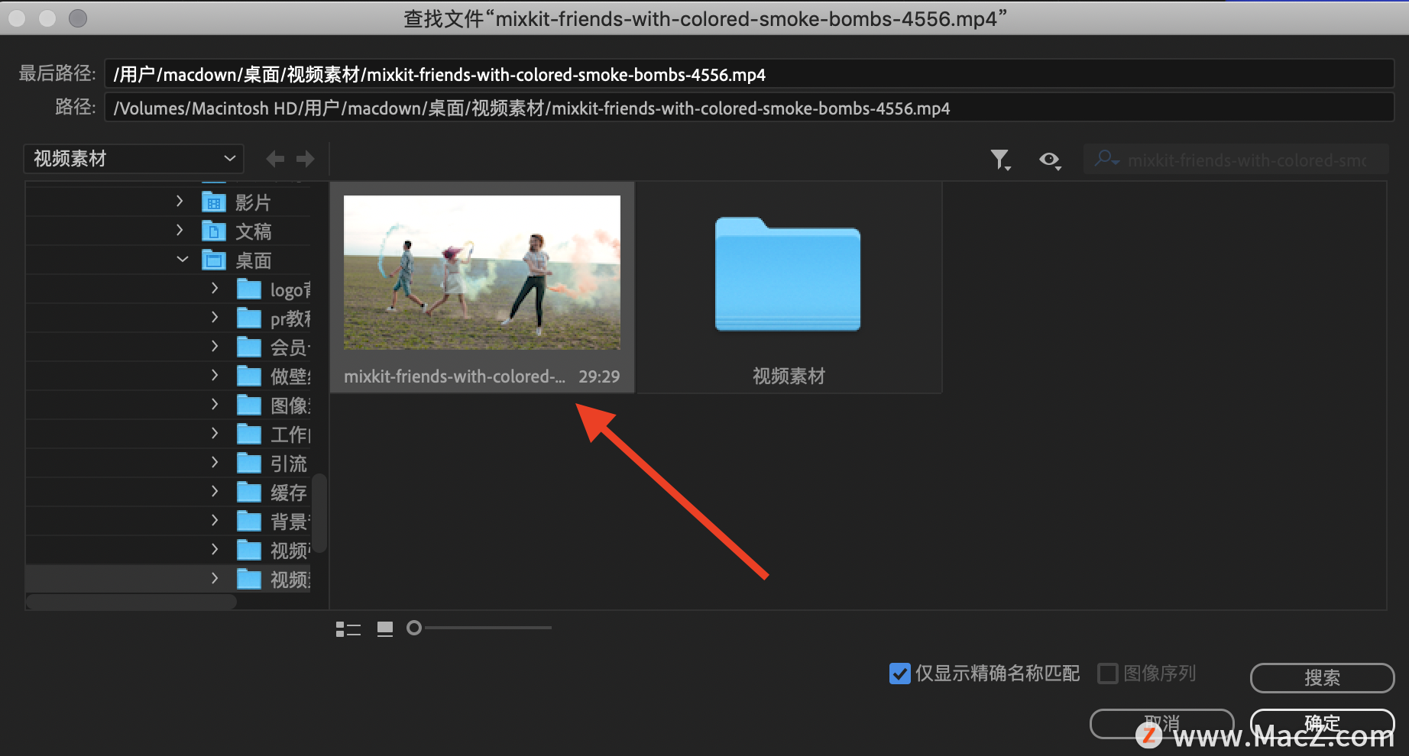Viewport: 1409px width, 756px height.
Task: Open the 视频素材 location dropdown
Action: tap(134, 159)
